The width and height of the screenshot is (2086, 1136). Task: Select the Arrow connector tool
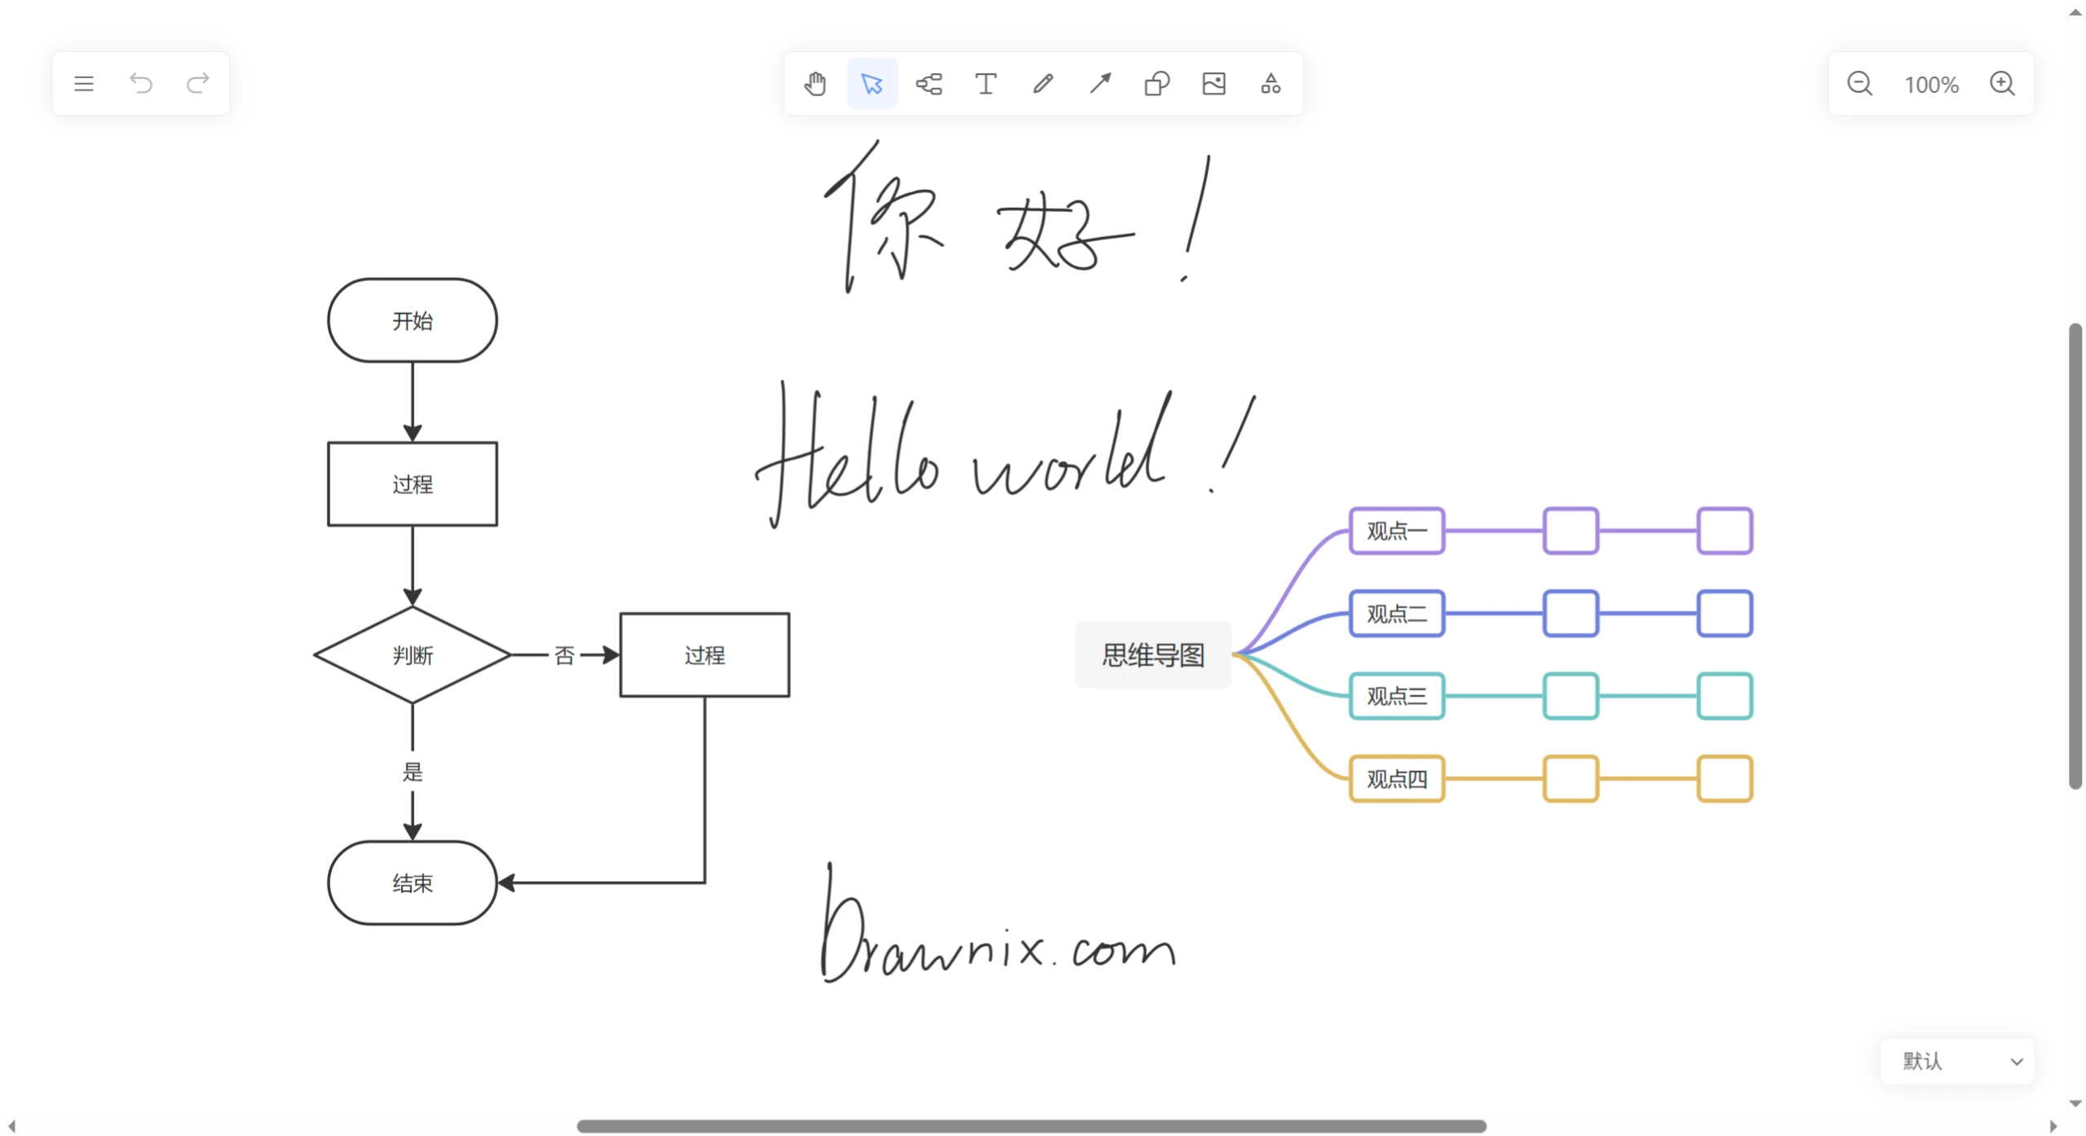point(1098,83)
